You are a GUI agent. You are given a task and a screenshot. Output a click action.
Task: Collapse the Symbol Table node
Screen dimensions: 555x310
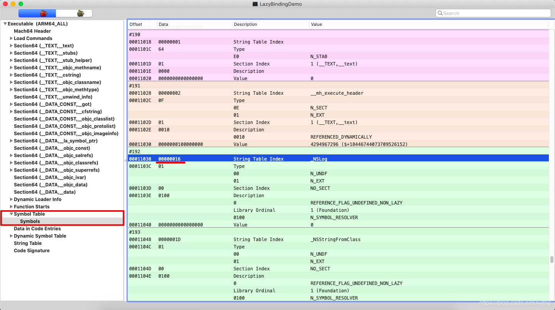click(x=11, y=214)
